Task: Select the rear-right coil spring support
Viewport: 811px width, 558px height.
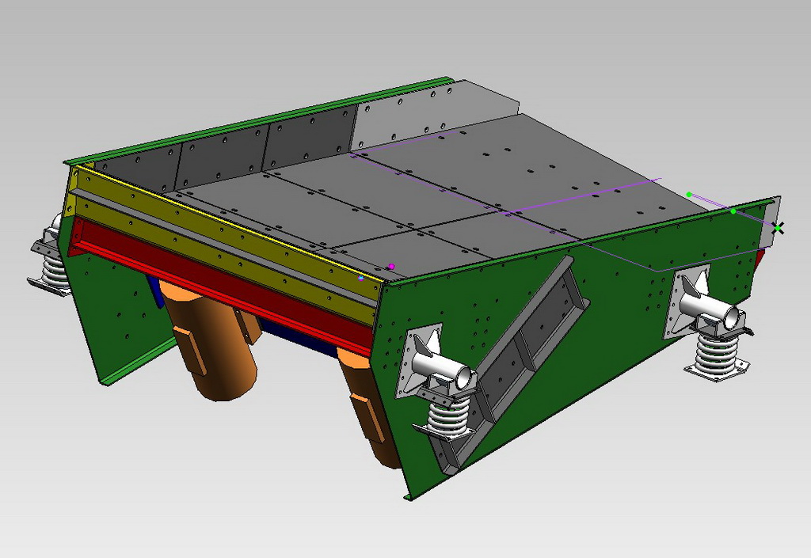Action: (x=718, y=355)
